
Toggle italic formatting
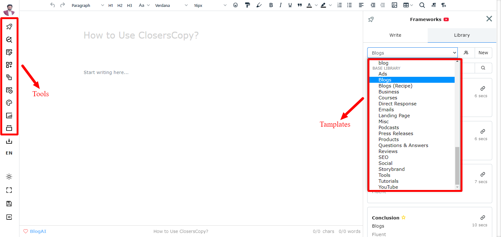(x=280, y=5)
